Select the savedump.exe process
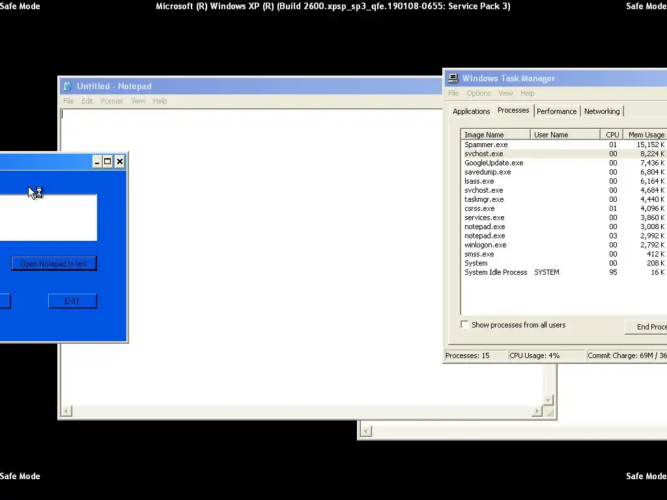 (564, 172)
